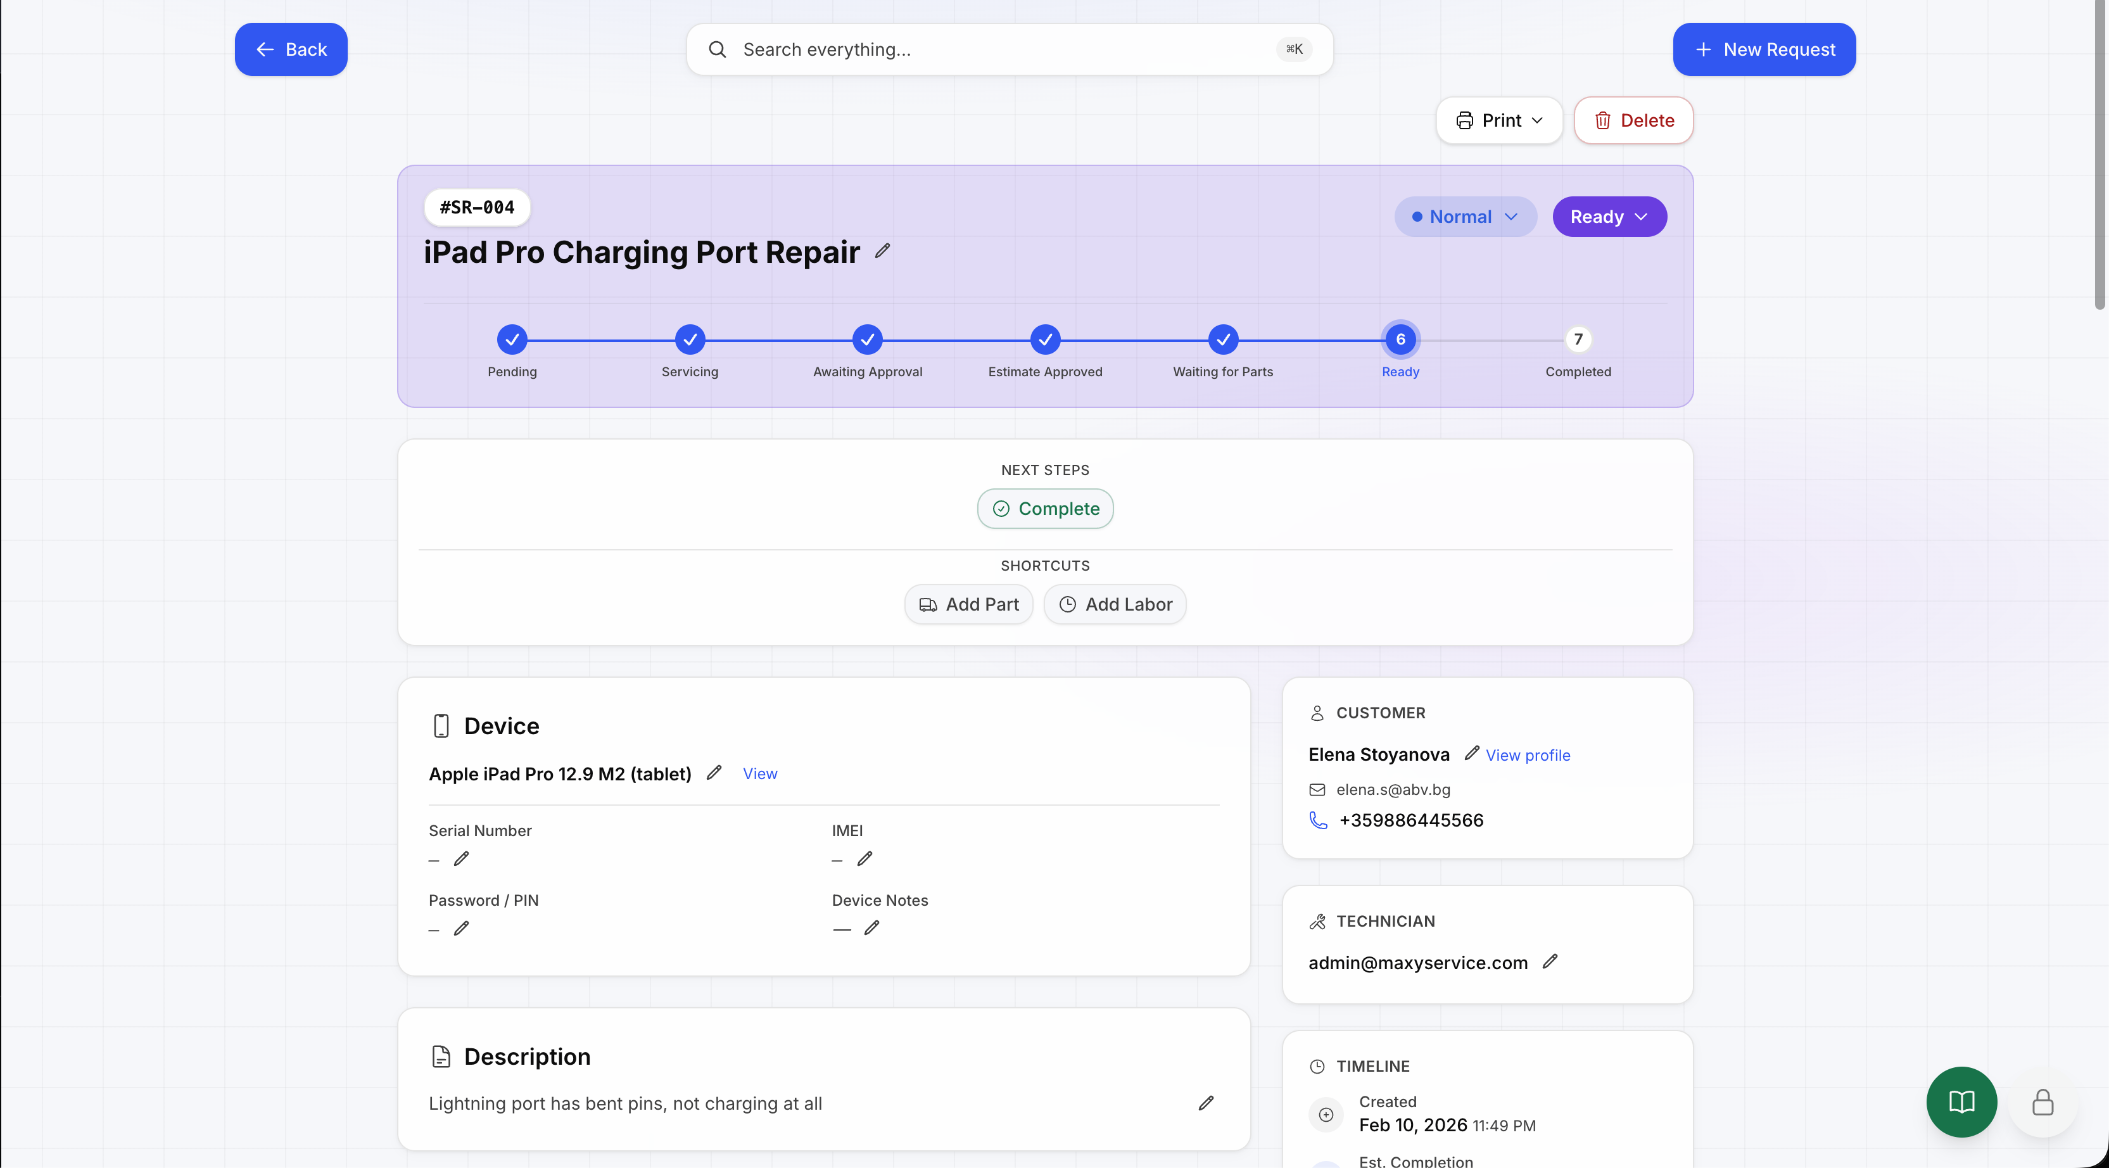2109x1168 pixels.
Task: Edit the description using the pencil icon
Action: 1206,1103
